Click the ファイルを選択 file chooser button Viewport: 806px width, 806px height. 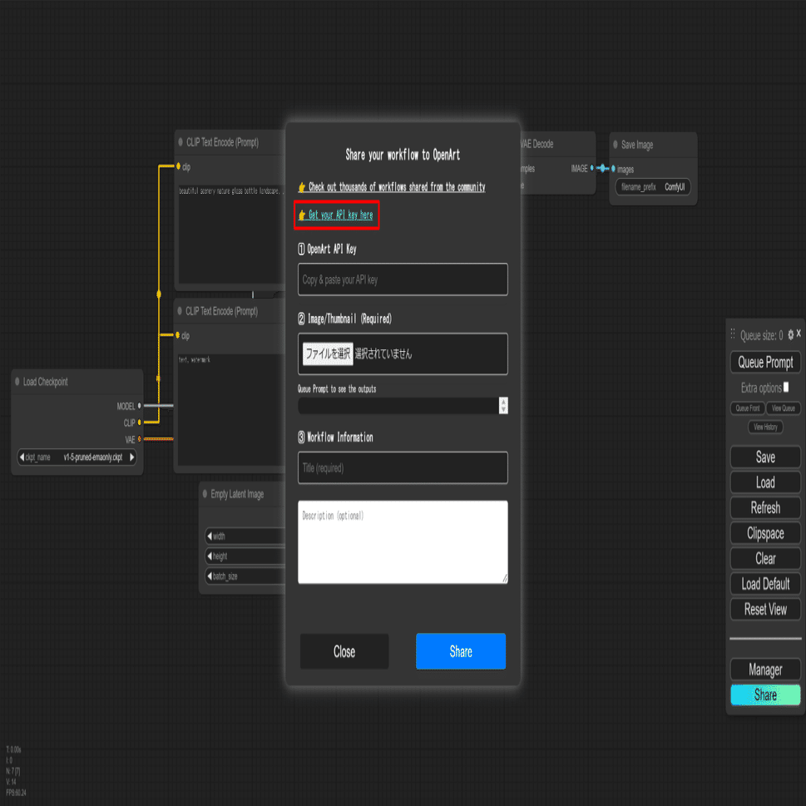(328, 354)
